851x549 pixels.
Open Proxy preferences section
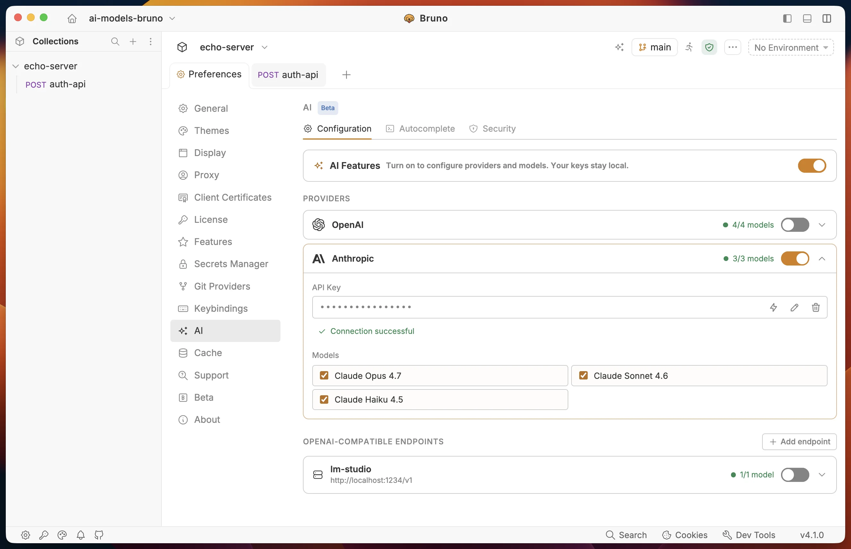(225, 175)
